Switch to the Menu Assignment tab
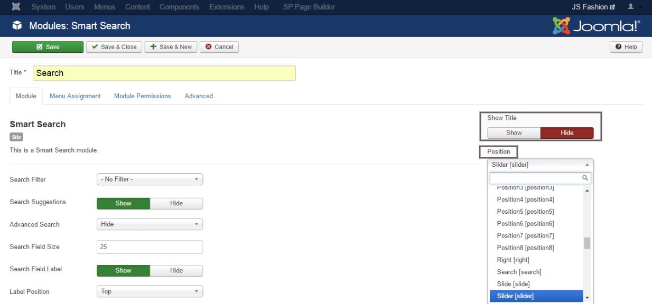652x304 pixels. click(x=75, y=96)
